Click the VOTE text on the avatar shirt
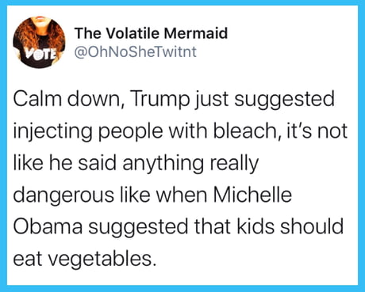This screenshot has height=292, width=365. (x=41, y=54)
